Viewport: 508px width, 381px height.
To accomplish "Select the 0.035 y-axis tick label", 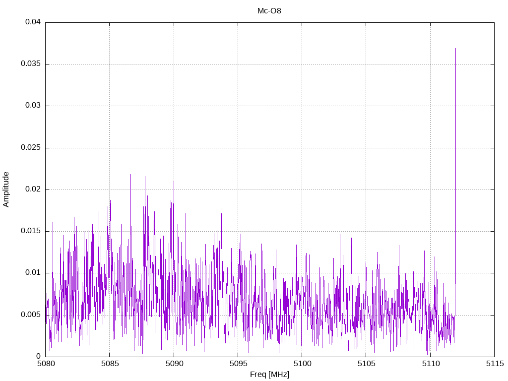I will pyautogui.click(x=31, y=64).
